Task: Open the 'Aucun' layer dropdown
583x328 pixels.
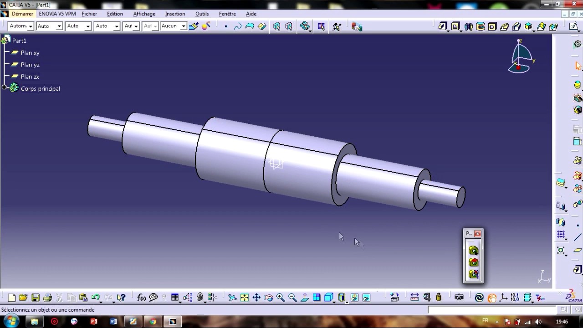Action: pyautogui.click(x=184, y=26)
